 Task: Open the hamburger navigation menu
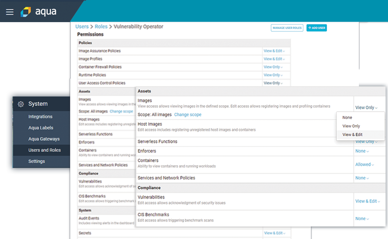(x=10, y=12)
